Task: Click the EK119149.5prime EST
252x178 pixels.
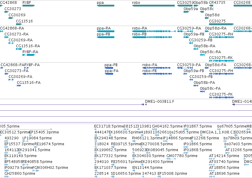Action: 6,159
